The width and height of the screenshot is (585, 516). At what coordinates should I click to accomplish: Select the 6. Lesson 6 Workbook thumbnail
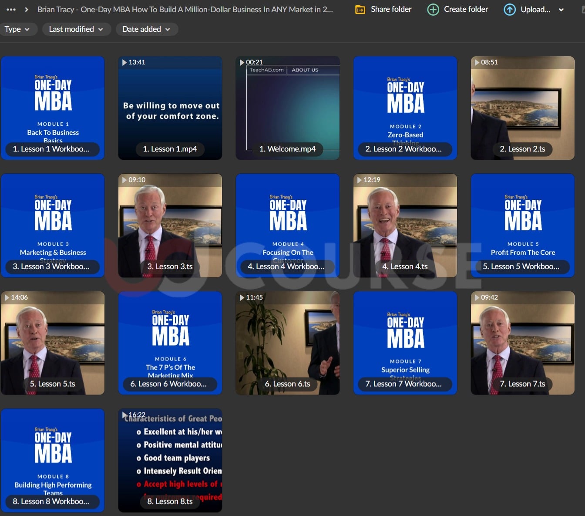pyautogui.click(x=170, y=343)
